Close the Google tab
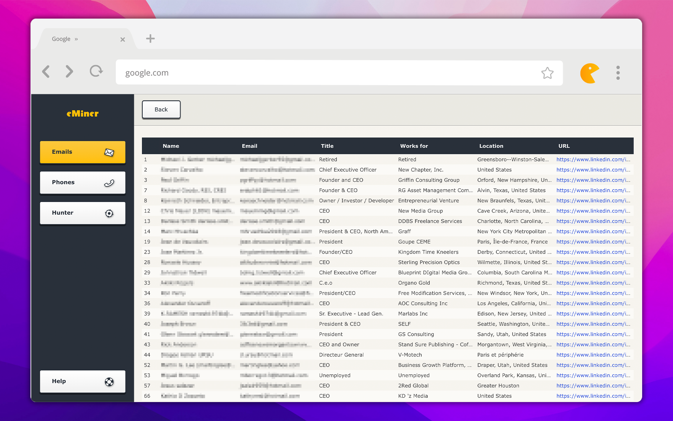 122,39
